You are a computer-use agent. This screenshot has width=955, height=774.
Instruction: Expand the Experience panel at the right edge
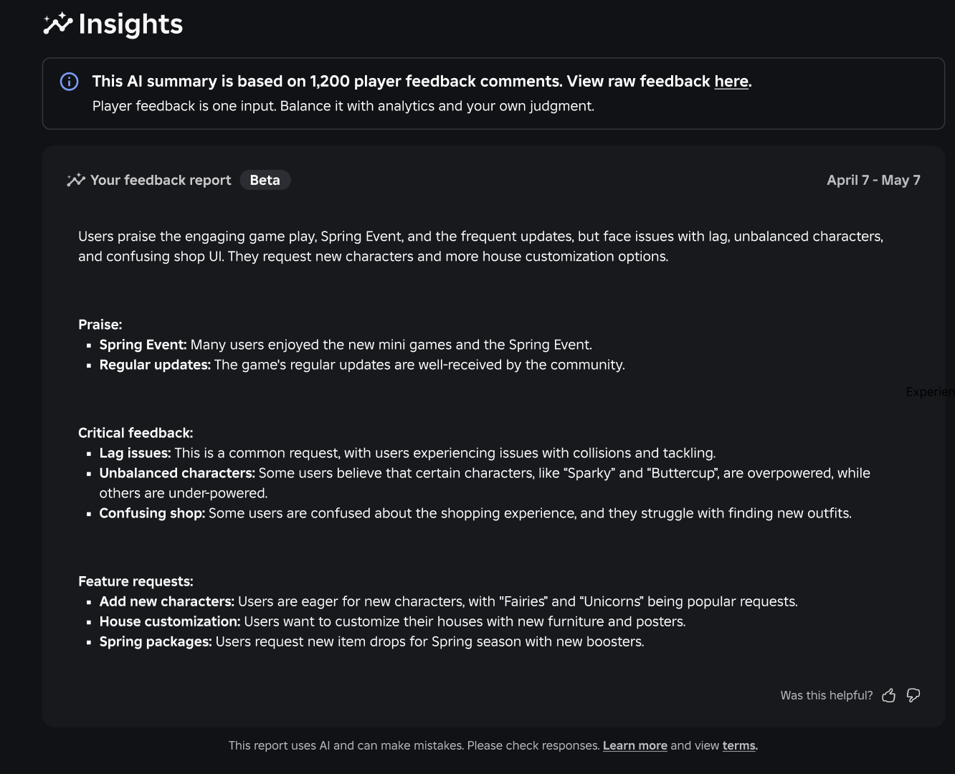point(931,391)
